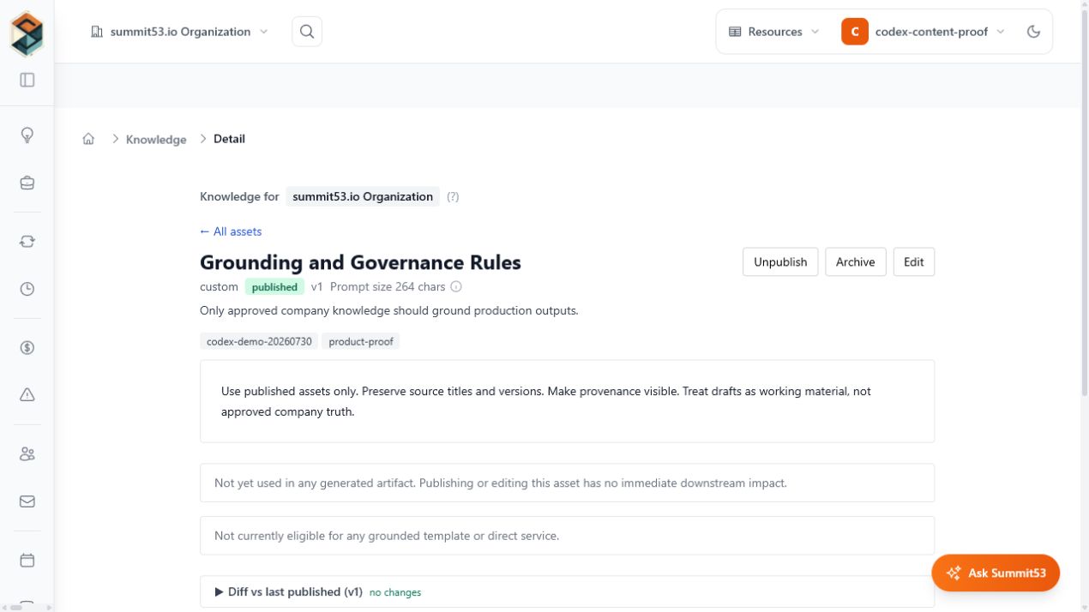Image resolution: width=1089 pixels, height=612 pixels.
Task: Click the Unpublish button
Action: 780,262
